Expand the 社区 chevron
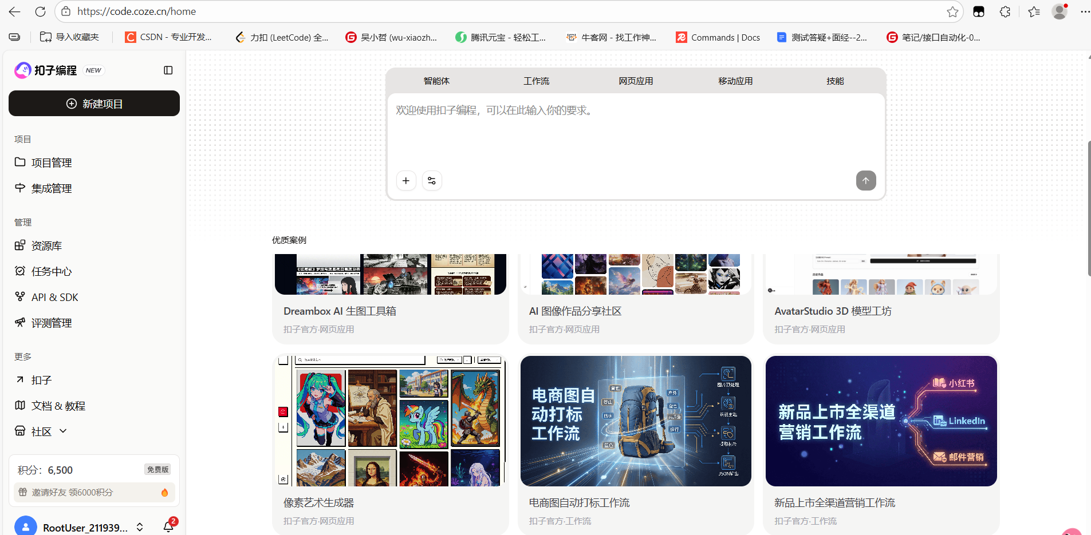This screenshot has width=1091, height=535. coord(63,431)
